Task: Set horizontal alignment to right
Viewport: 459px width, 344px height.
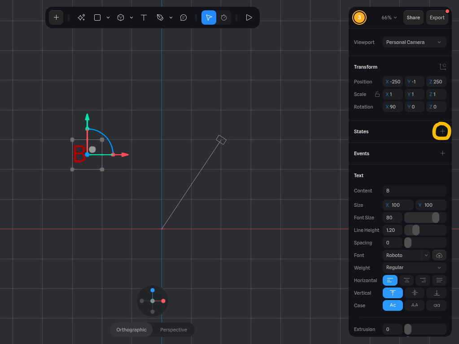Action: tap(423, 280)
